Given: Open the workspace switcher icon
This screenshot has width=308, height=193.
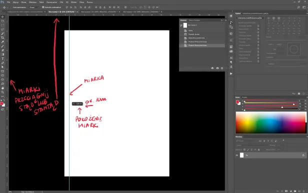Looking at the screenshot, I should [x=304, y=7].
